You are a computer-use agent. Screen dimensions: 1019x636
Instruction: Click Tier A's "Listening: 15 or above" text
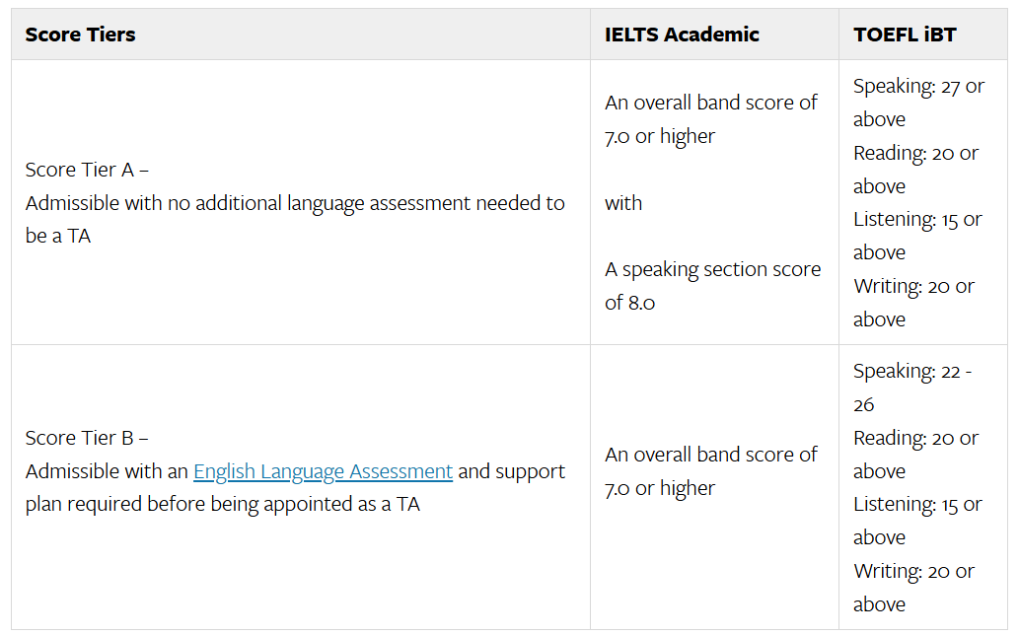click(916, 236)
